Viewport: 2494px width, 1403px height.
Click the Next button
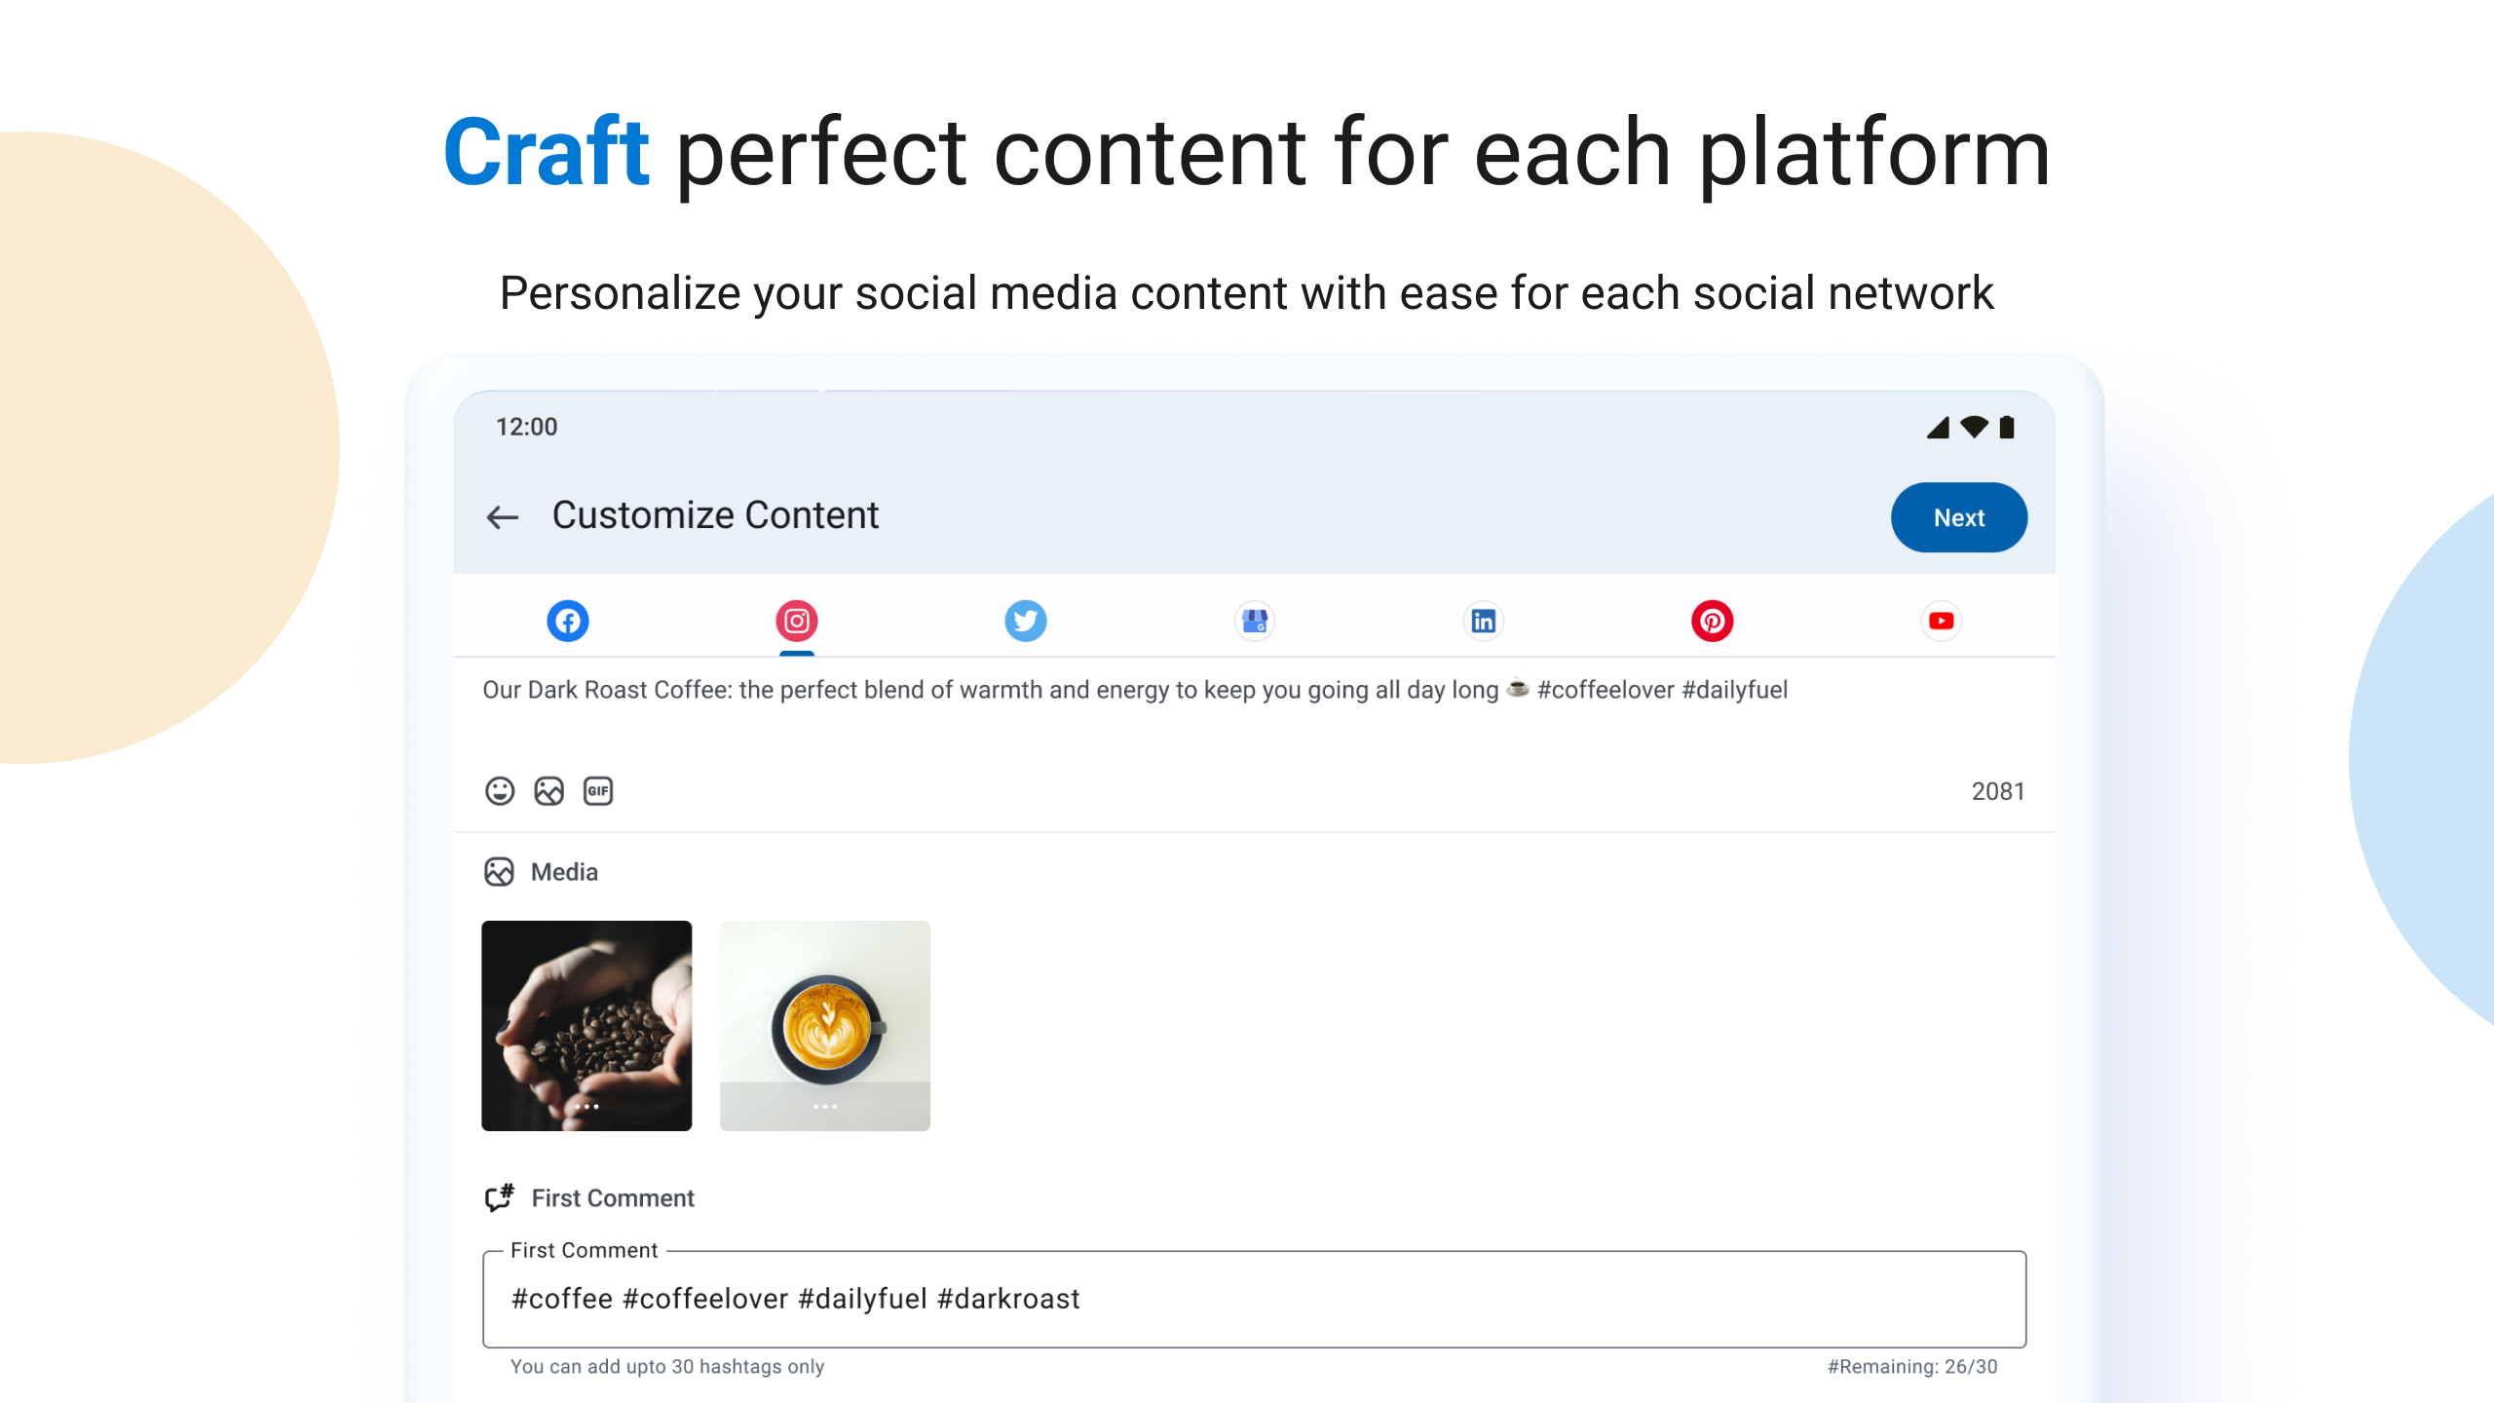click(1958, 517)
